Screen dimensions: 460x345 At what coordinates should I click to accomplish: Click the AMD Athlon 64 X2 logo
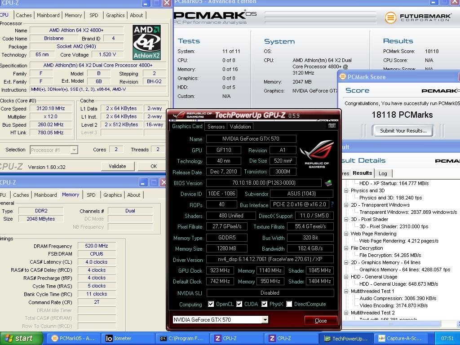(x=147, y=43)
